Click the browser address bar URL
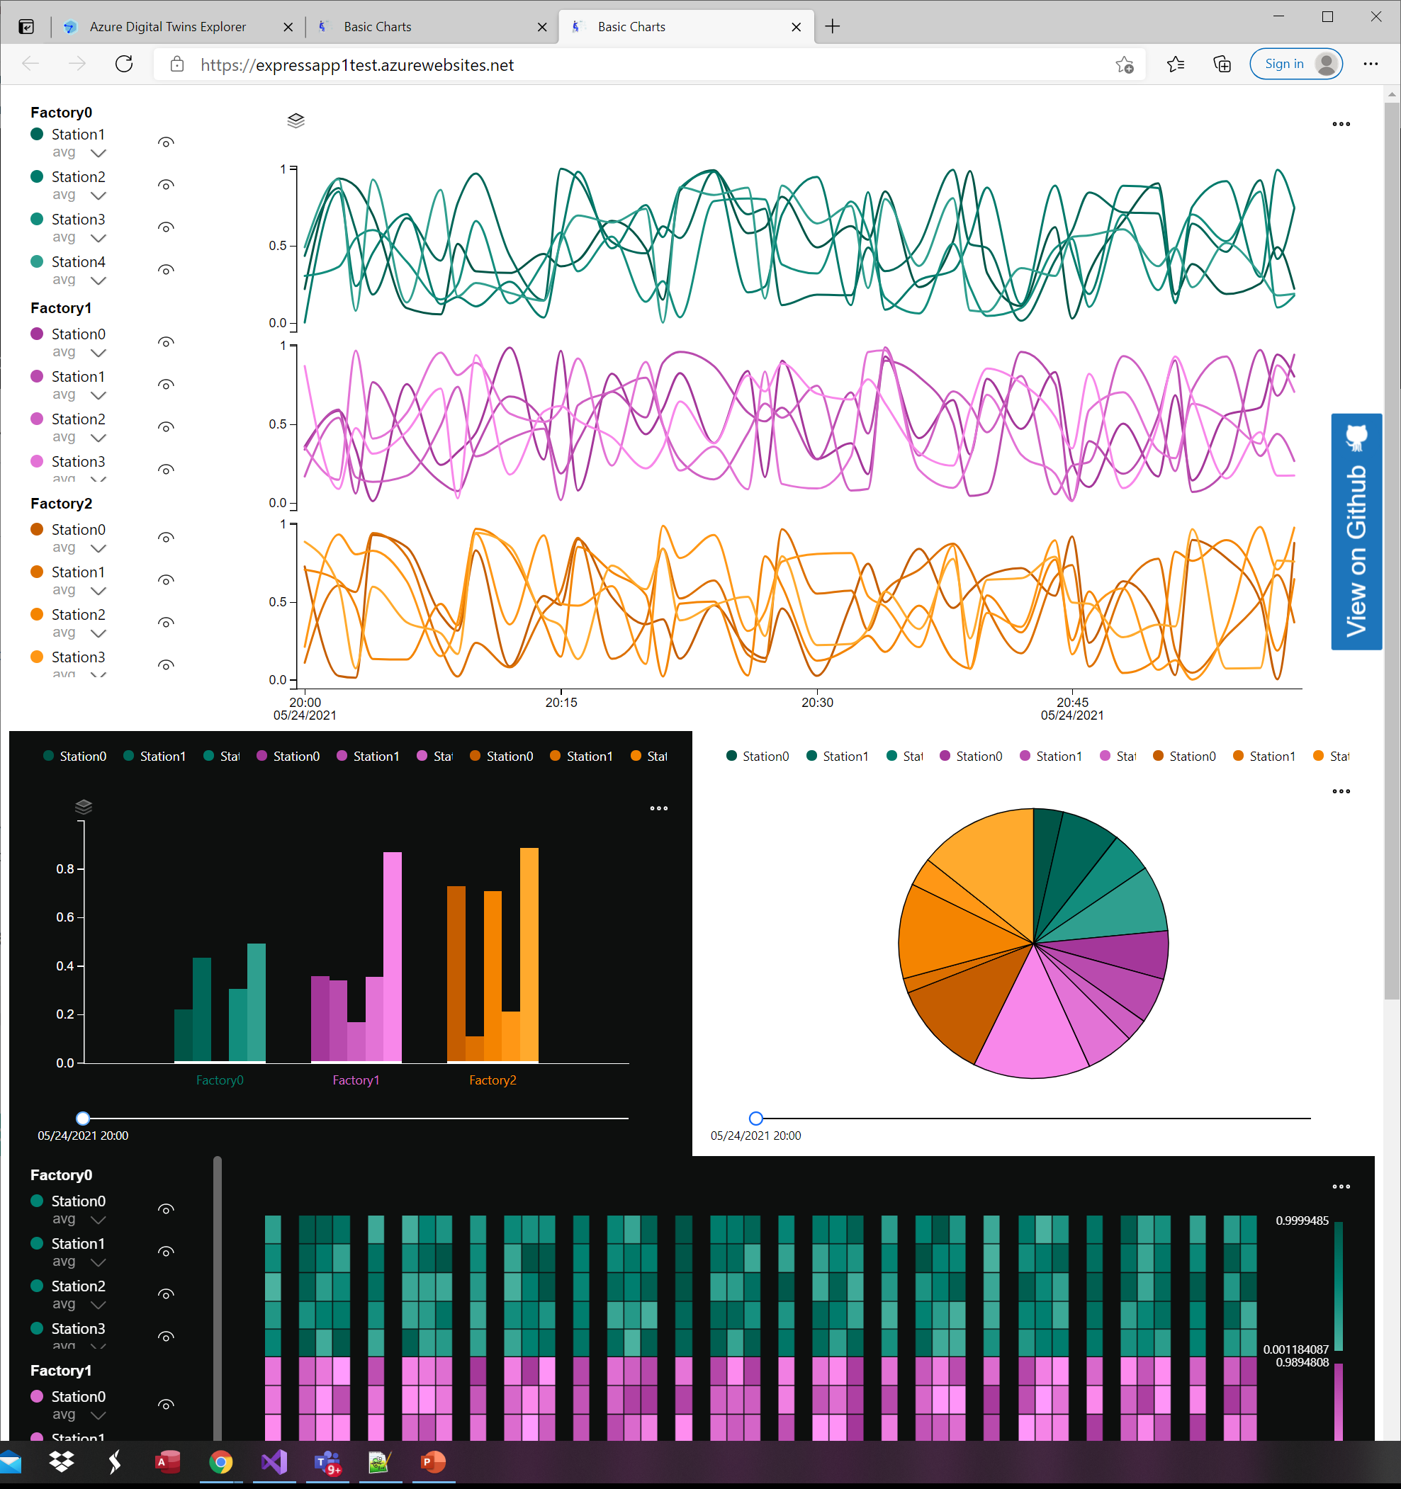Image resolution: width=1401 pixels, height=1489 pixels. pyautogui.click(x=356, y=65)
